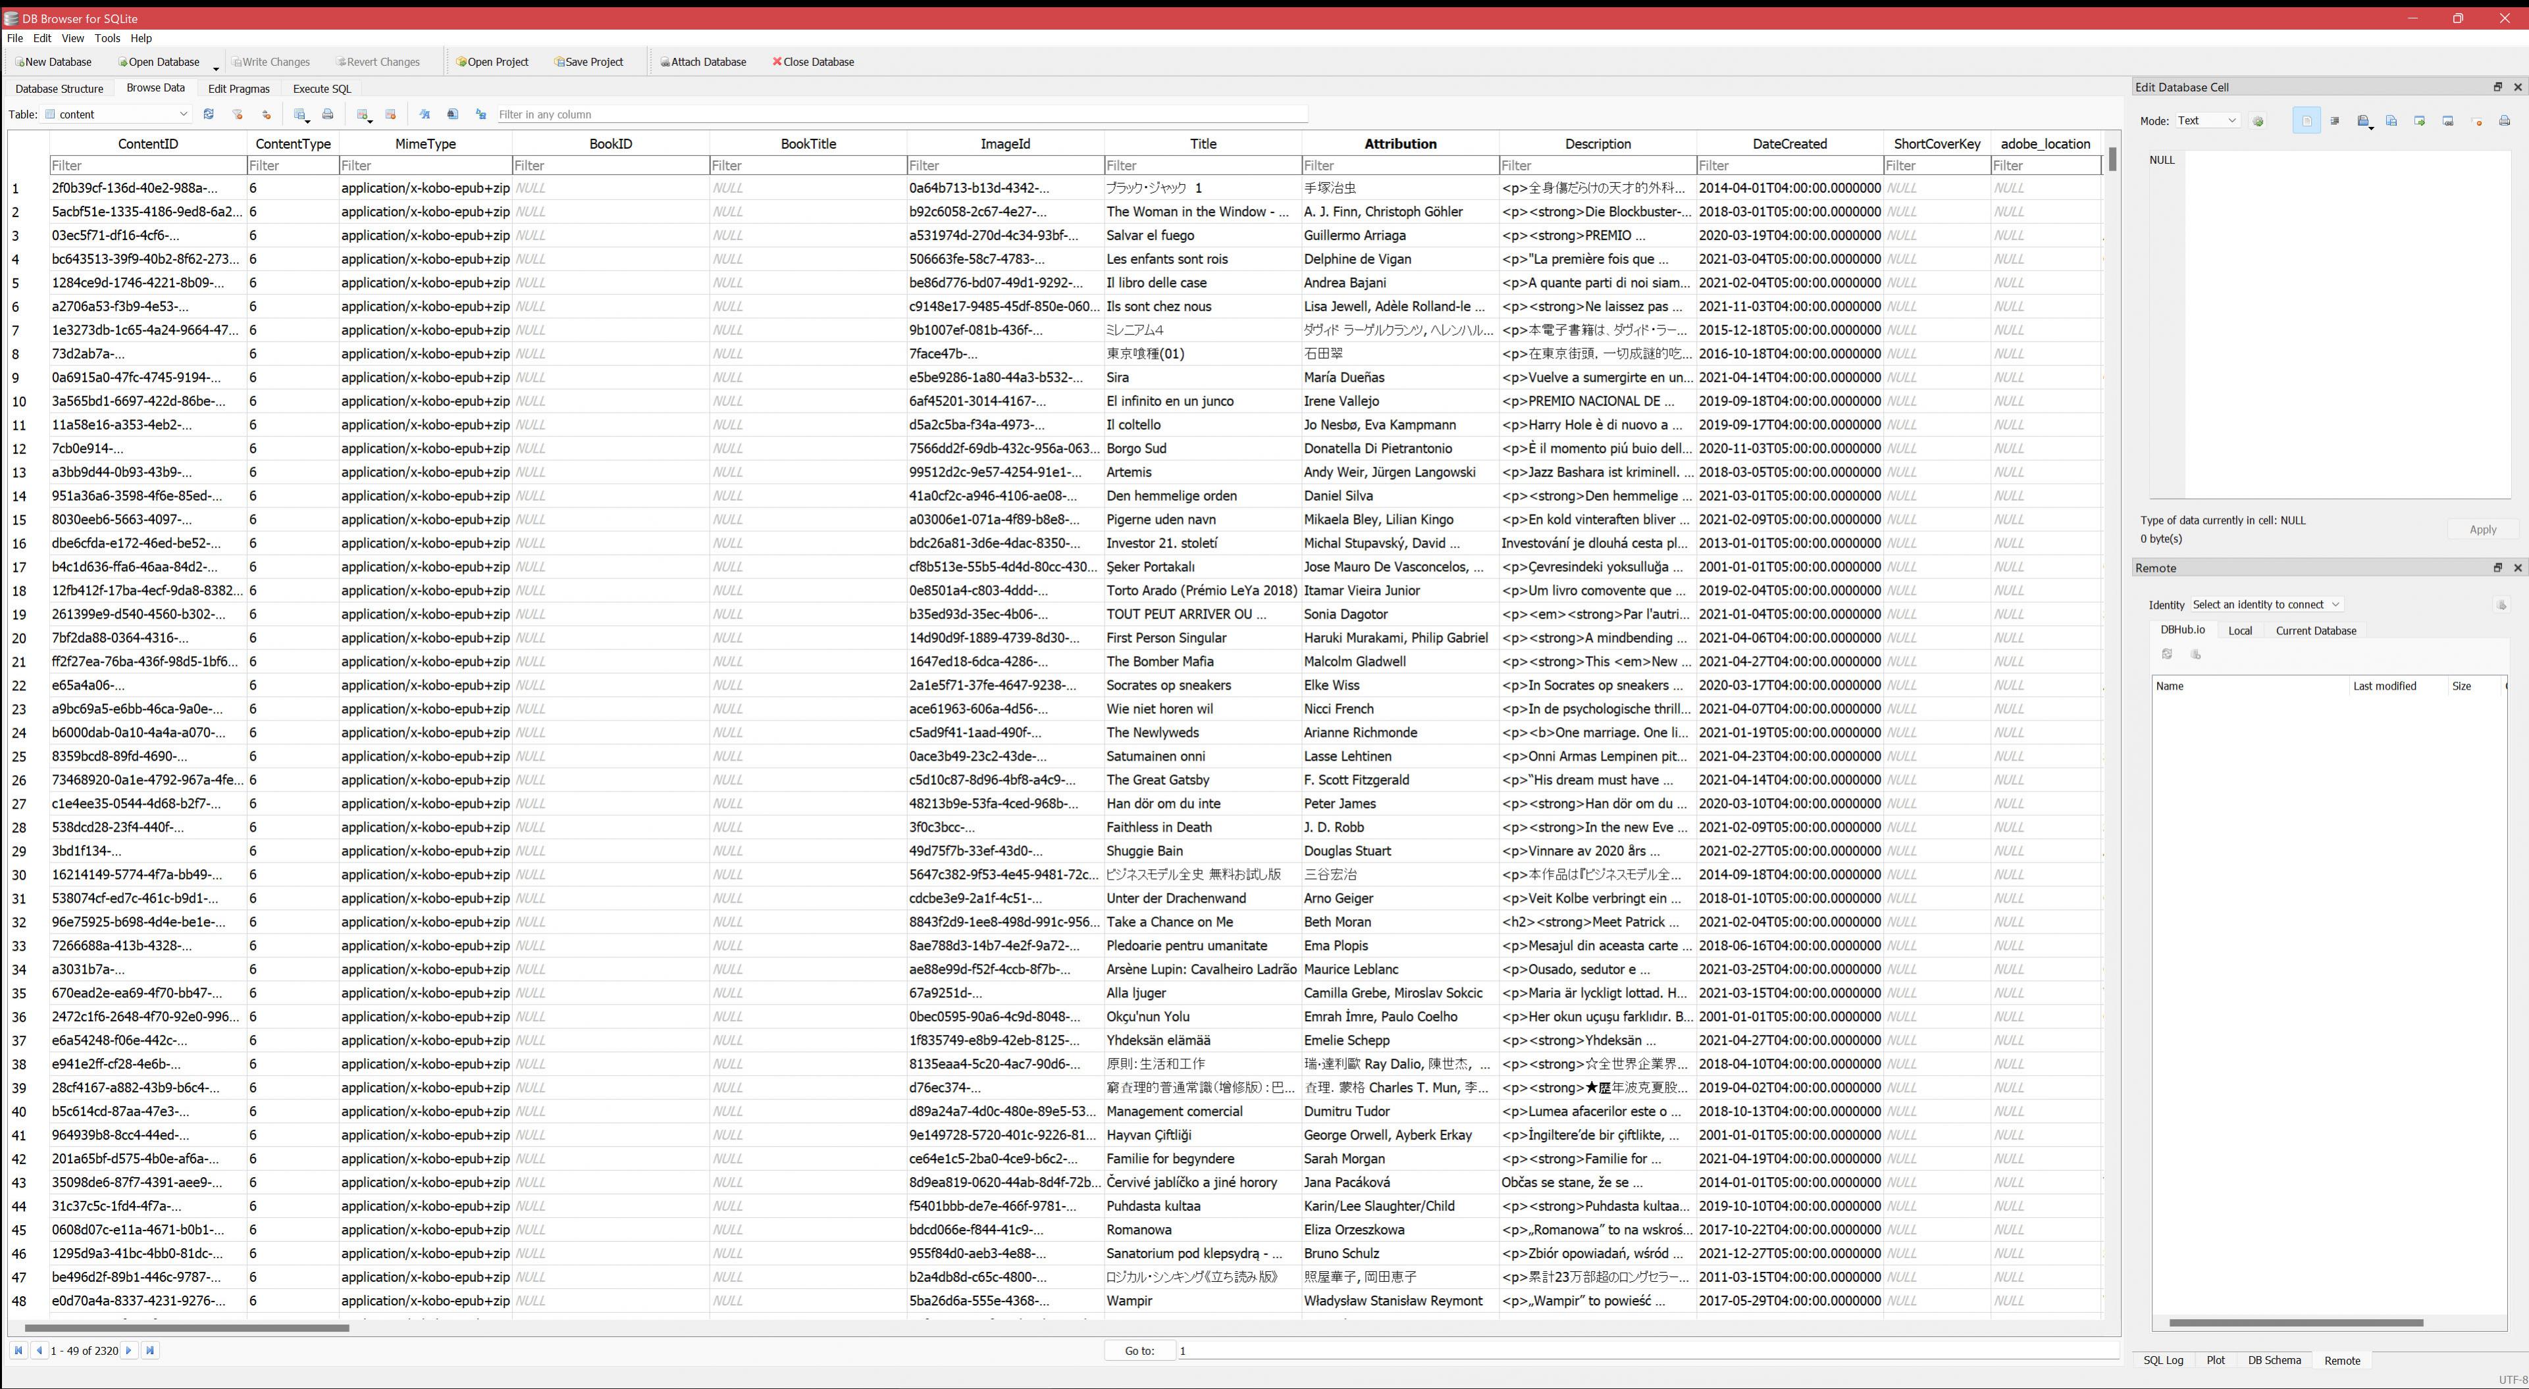
Task: Click the find and replace icon
Action: pyautogui.click(x=481, y=115)
